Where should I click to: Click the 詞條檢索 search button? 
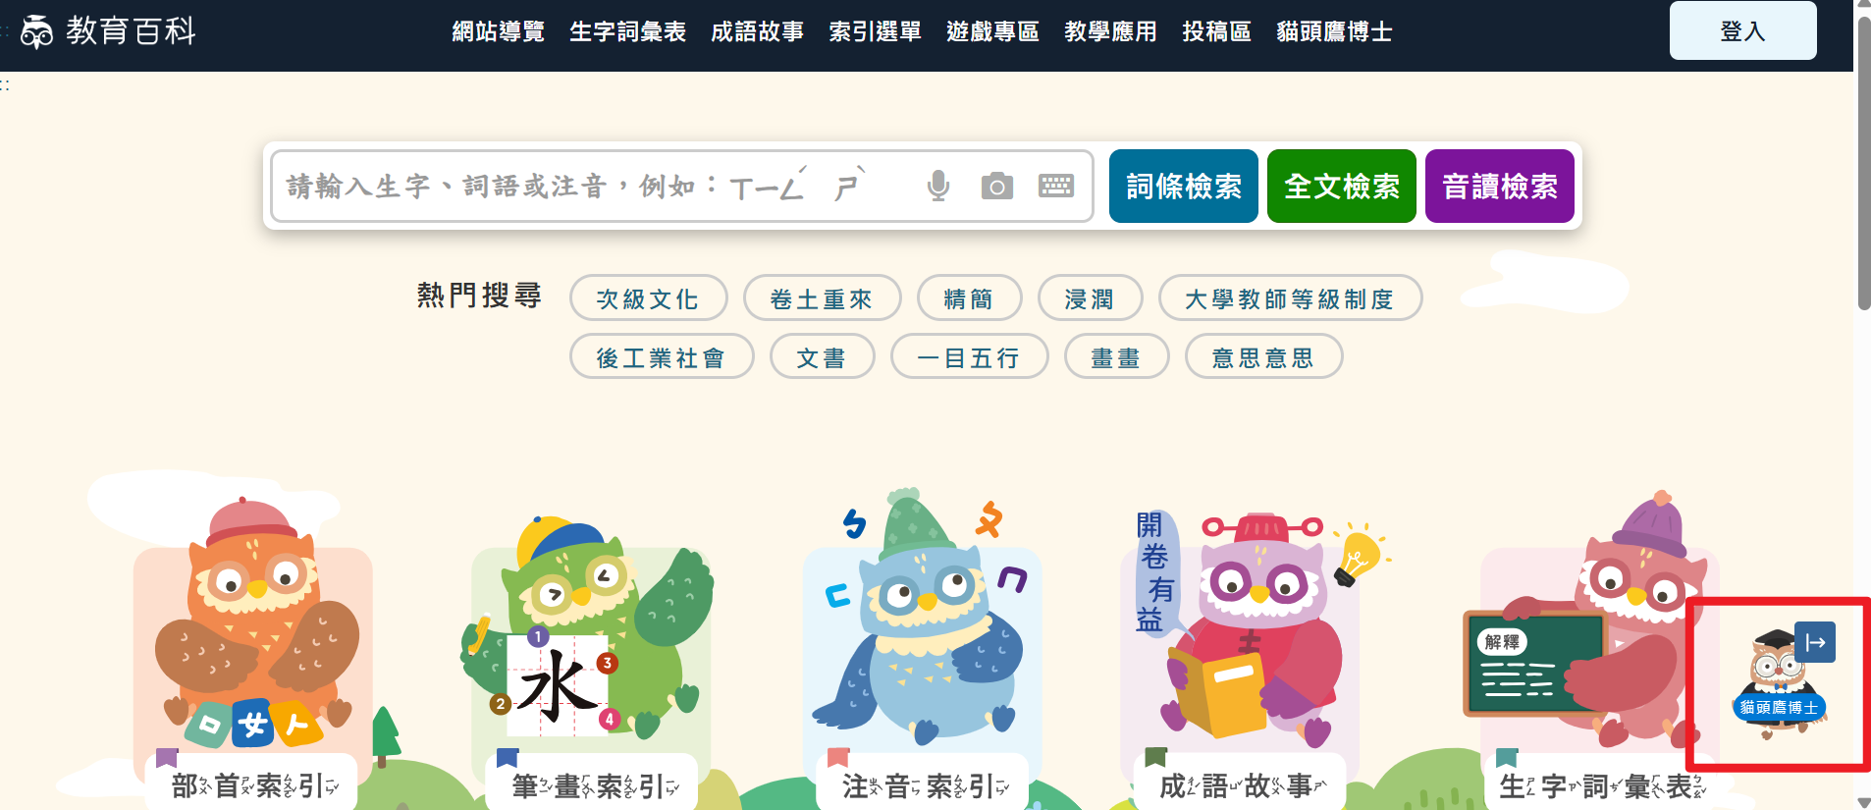click(1184, 186)
